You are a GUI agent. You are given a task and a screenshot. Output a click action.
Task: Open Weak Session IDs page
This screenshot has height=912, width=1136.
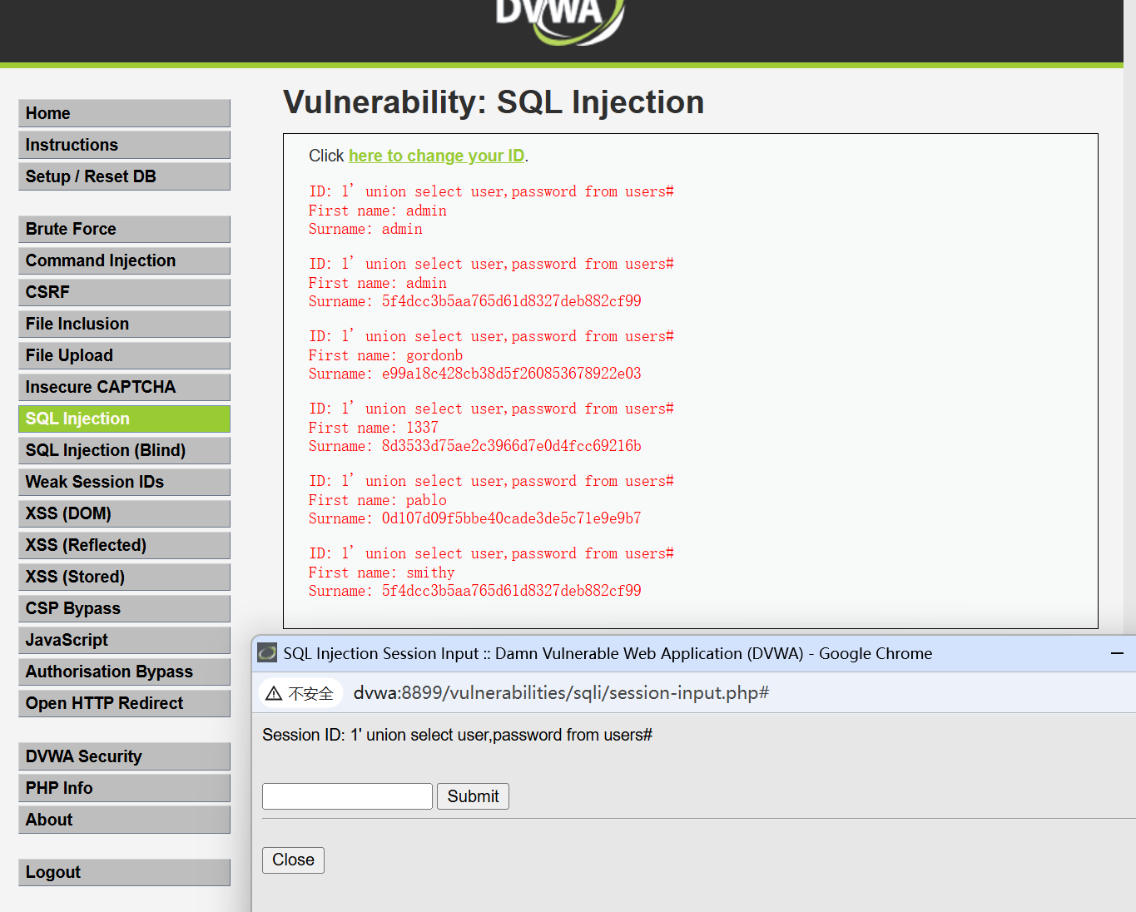(x=124, y=482)
